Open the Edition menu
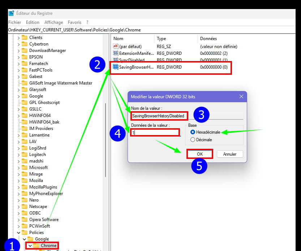 coord(33,22)
